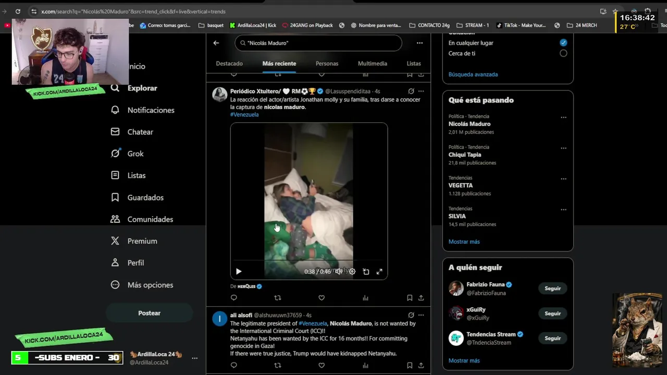Open 'ArdillaLoca24 | Kick' bookmark
Image resolution: width=667 pixels, height=375 pixels.
(x=253, y=25)
